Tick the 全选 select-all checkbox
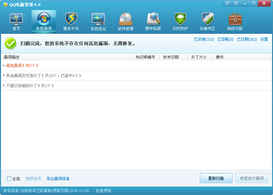Viewport: 273px width, 195px height. tap(9, 178)
